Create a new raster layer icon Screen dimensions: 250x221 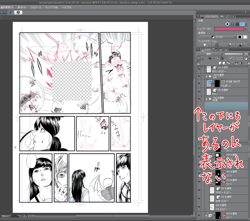click(220, 63)
